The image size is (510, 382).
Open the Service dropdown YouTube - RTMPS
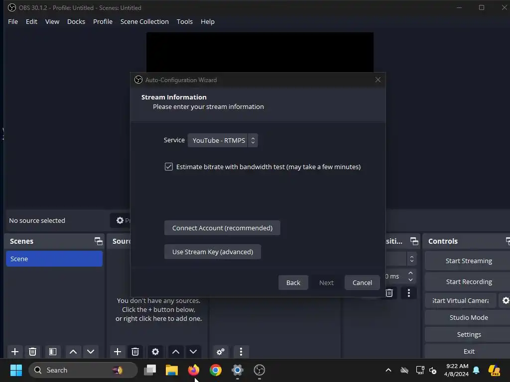pos(223,140)
